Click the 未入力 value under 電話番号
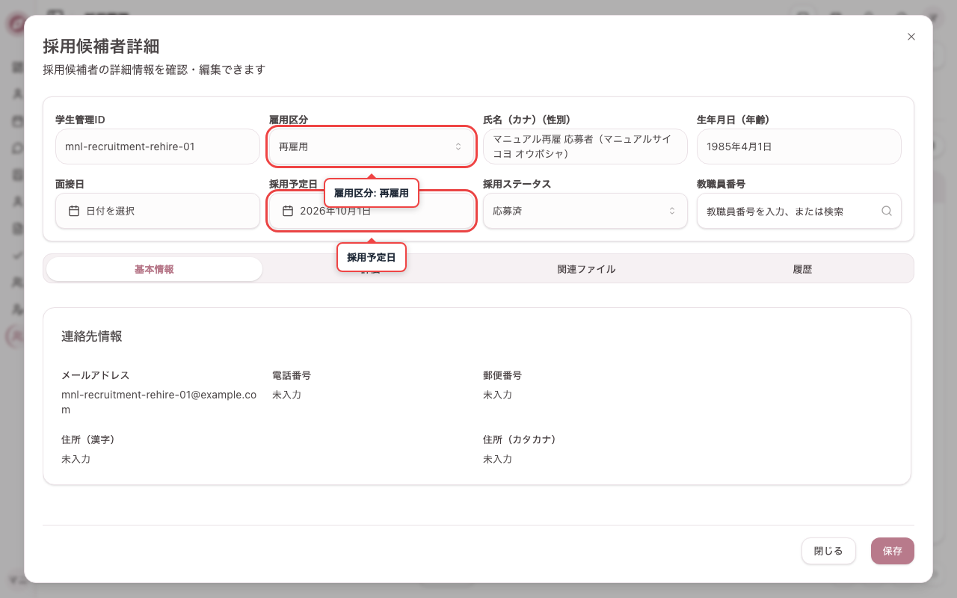Screen dimensions: 957x598 point(286,395)
